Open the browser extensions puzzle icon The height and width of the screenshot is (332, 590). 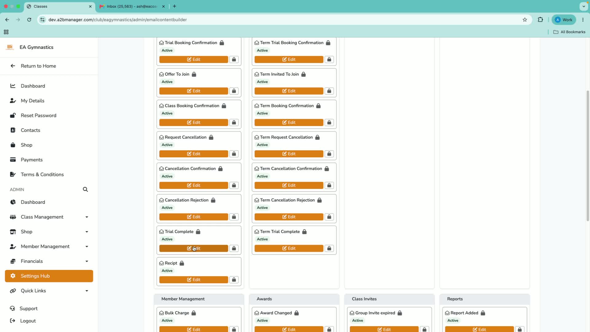point(540,20)
